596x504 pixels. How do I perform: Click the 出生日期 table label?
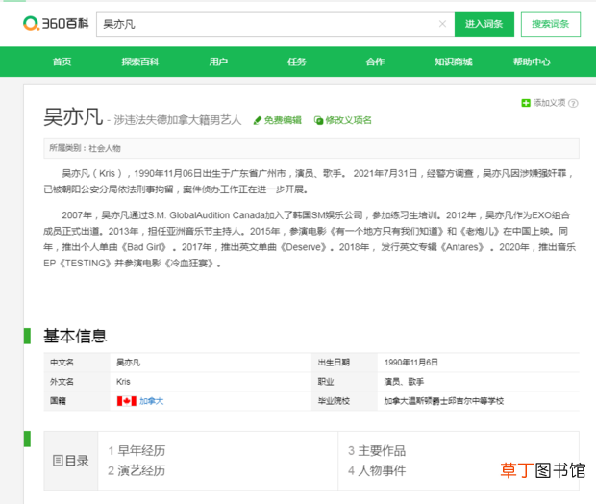tap(334, 363)
